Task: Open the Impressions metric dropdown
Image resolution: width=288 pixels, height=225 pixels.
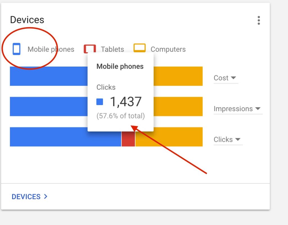Action: 238,109
